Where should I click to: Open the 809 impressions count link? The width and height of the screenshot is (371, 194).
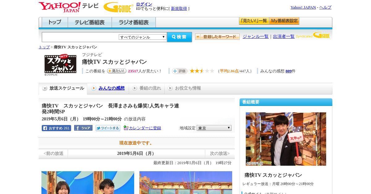[288, 71]
